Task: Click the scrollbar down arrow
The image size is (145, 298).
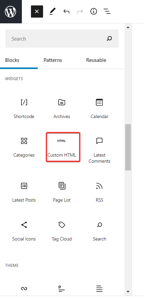Action: 128,292
